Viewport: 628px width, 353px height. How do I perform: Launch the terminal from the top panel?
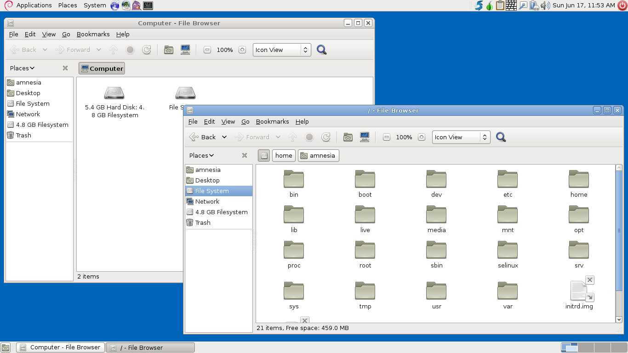tap(148, 6)
